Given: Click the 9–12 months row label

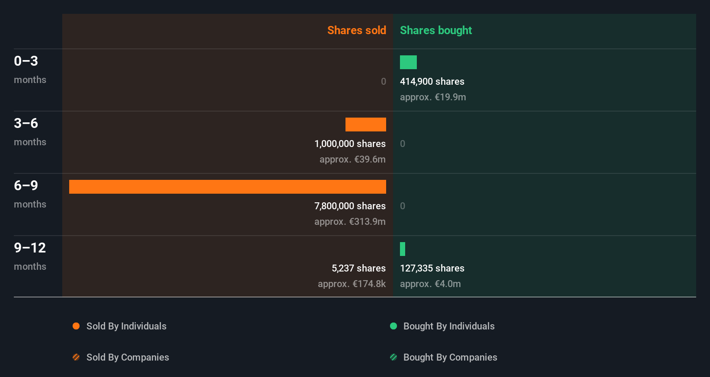Looking at the screenshot, I should [x=30, y=256].
